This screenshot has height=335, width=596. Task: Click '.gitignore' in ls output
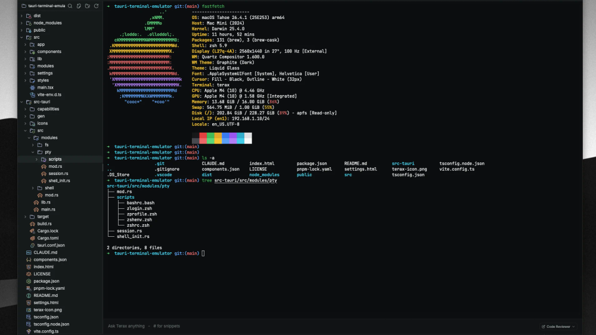tap(167, 169)
